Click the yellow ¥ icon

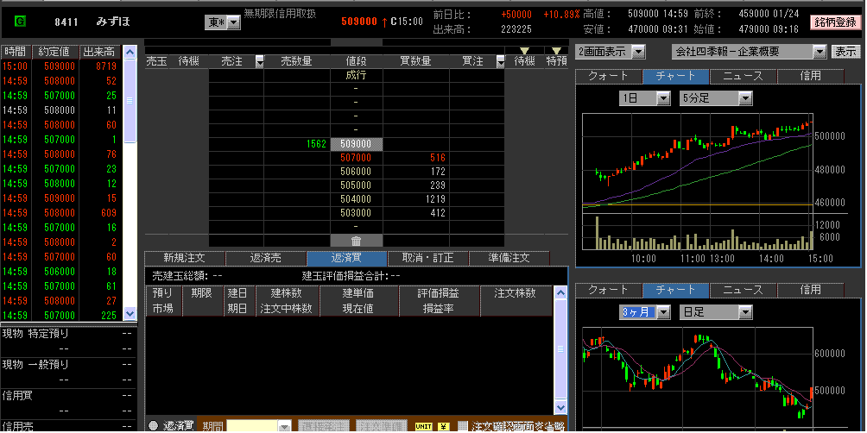tap(443, 426)
